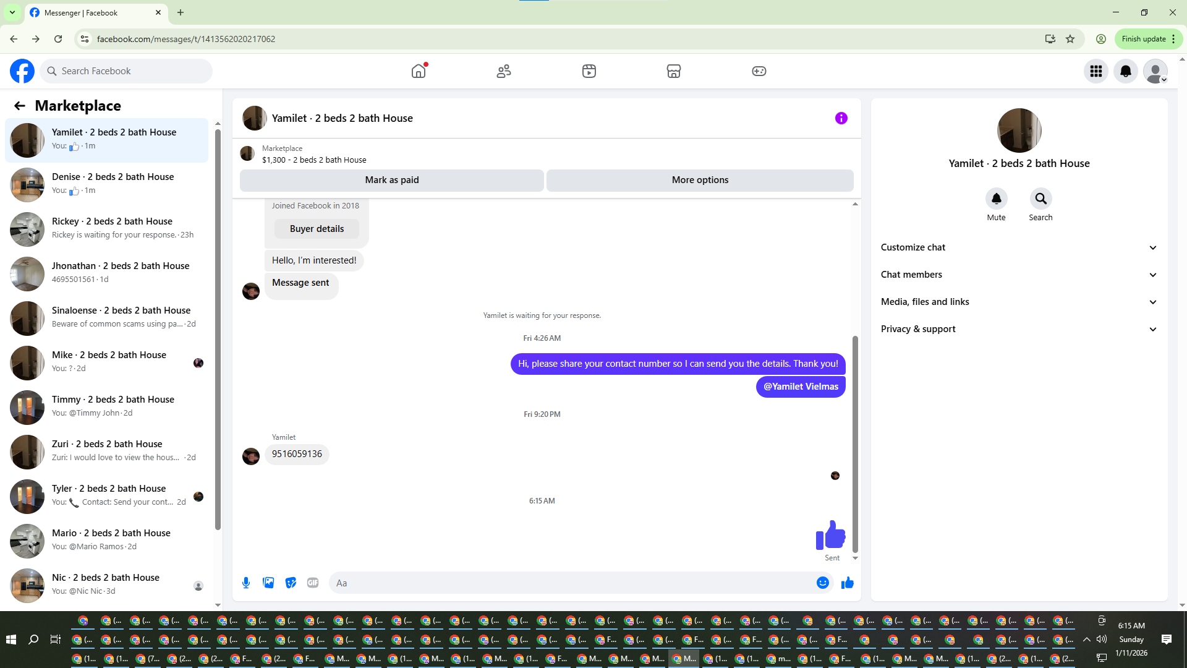This screenshot has width=1187, height=668.
Task: Open the Chrome tab search dropdown
Action: click(x=12, y=12)
